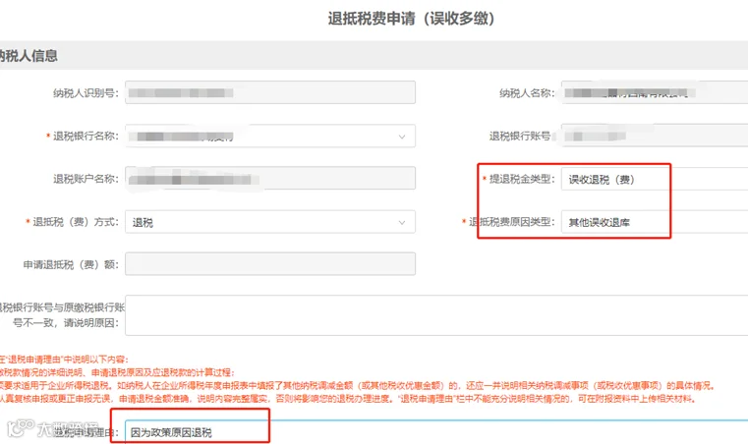Click the red note about 企业所得税退税
The height and width of the screenshot is (444, 748).
[357, 385]
